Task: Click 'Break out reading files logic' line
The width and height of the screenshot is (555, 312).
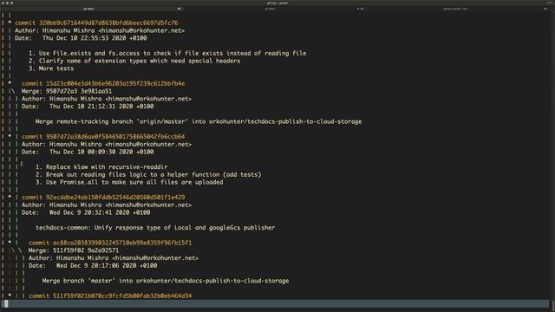Action: [x=148, y=174]
